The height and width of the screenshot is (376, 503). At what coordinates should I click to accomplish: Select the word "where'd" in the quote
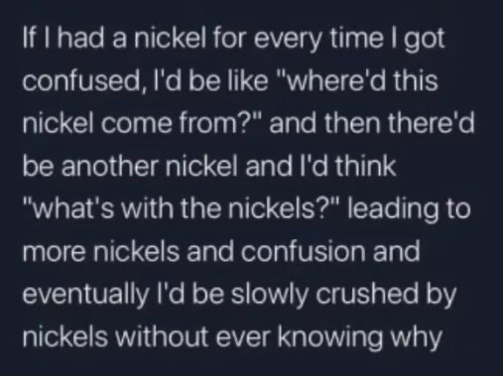point(338,81)
